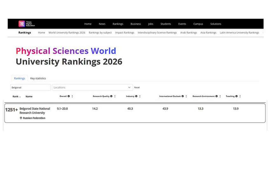
Task: Click the Industry column info icon
Action: pyautogui.click(x=136, y=96)
